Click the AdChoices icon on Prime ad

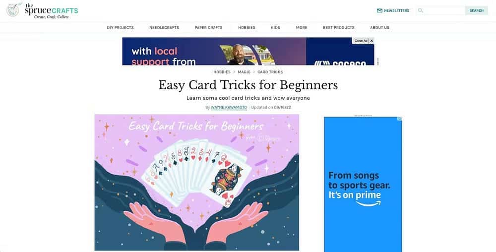point(400,119)
